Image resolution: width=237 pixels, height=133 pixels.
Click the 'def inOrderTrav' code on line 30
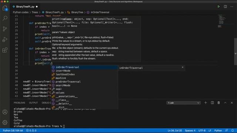tap(40, 49)
